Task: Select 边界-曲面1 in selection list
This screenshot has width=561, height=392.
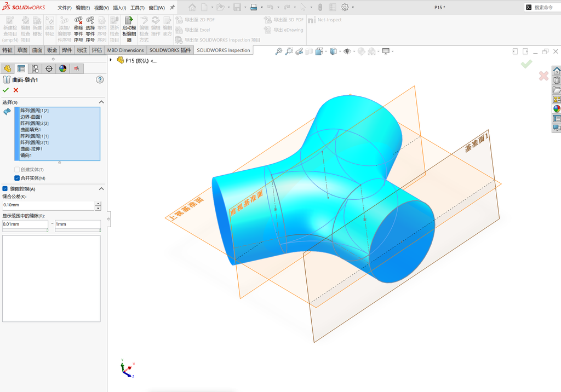Action: point(31,117)
